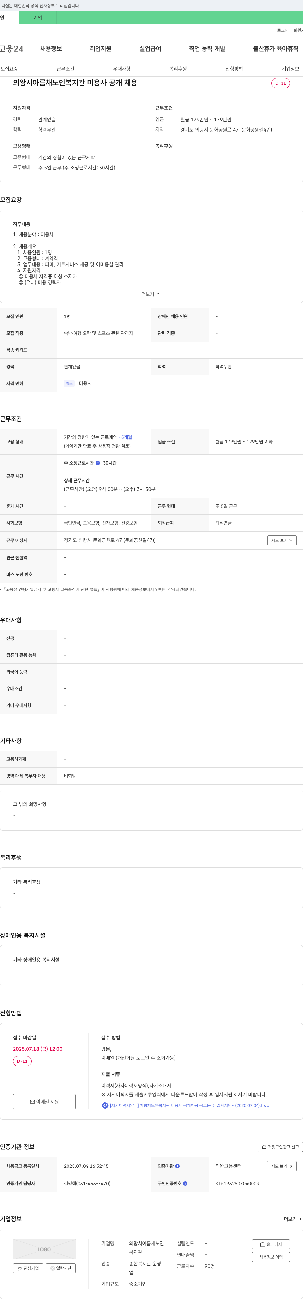Open the 채용정보 menu
Screen dimensions: 303x1299
point(51,48)
